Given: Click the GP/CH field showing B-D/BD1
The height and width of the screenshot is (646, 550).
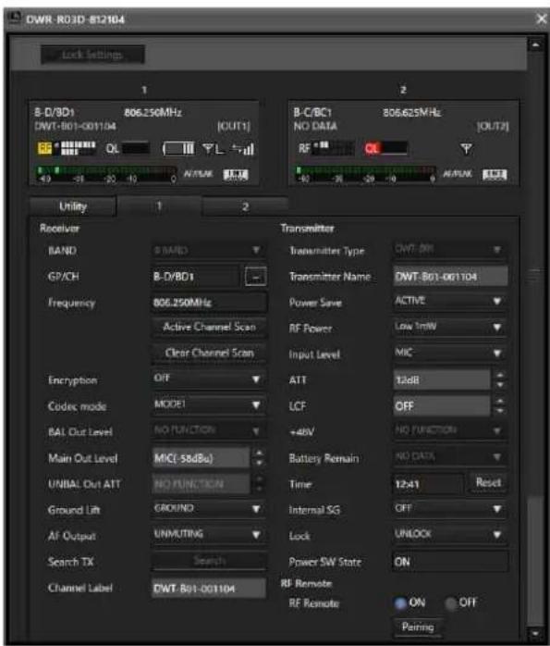Looking at the screenshot, I should pos(196,277).
